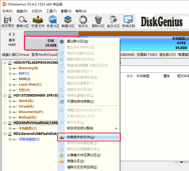Select RD3:GeneralUSBFlashDisk in the tree
Viewport: 189px width, 171px height.
pos(35,134)
